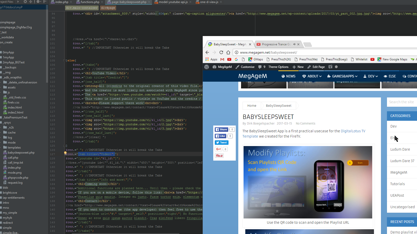
Task: Click the Chrome home button
Action: [228, 52]
